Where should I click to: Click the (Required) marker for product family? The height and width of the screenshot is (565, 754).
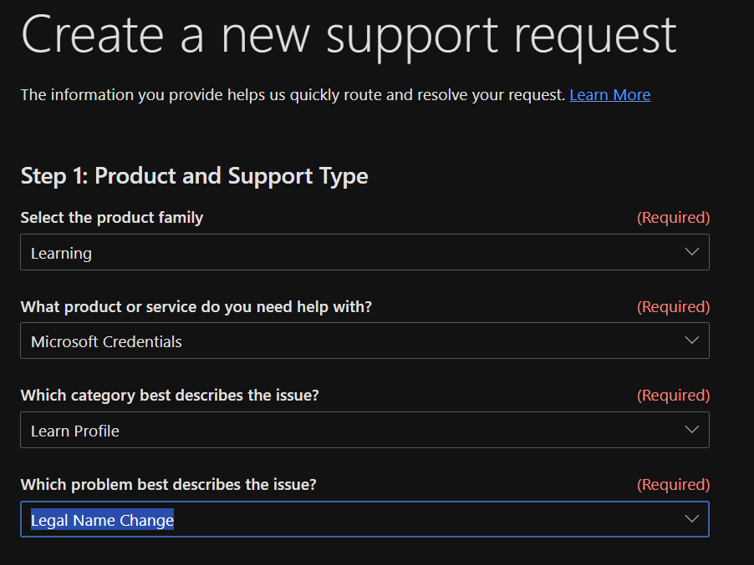[x=673, y=218]
